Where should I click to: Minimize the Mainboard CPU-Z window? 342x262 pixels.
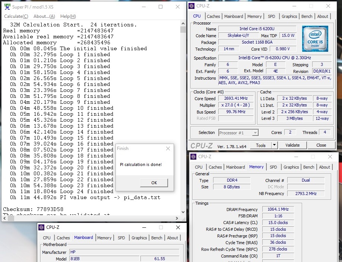pos(144,227)
